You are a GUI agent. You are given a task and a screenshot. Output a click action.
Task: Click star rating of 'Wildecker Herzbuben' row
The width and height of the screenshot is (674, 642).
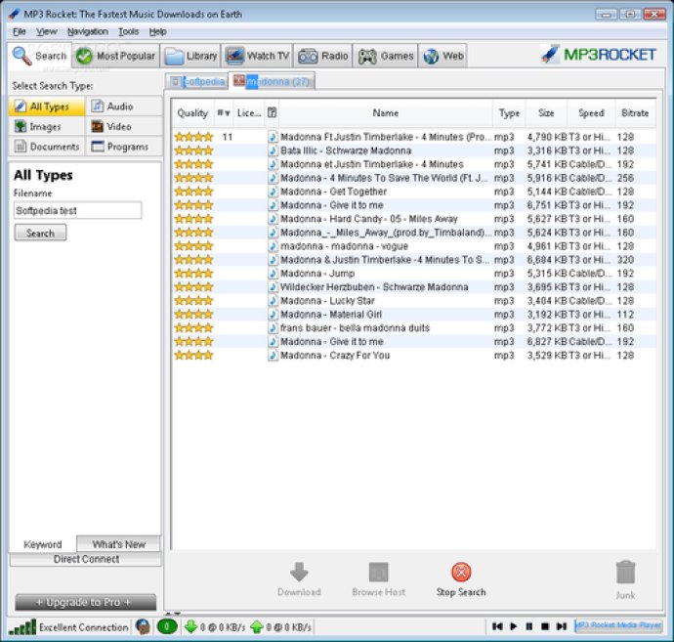click(x=193, y=287)
